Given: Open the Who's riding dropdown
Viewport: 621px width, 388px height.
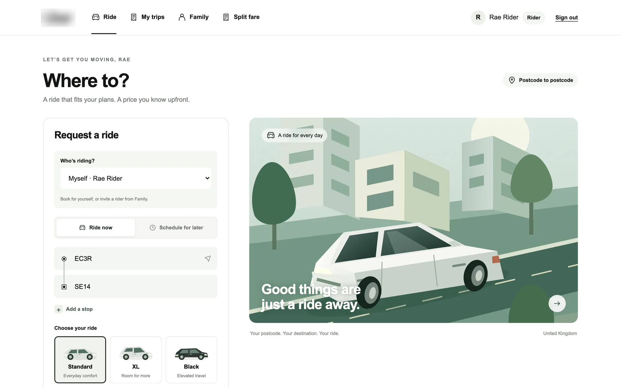Looking at the screenshot, I should click(x=136, y=178).
